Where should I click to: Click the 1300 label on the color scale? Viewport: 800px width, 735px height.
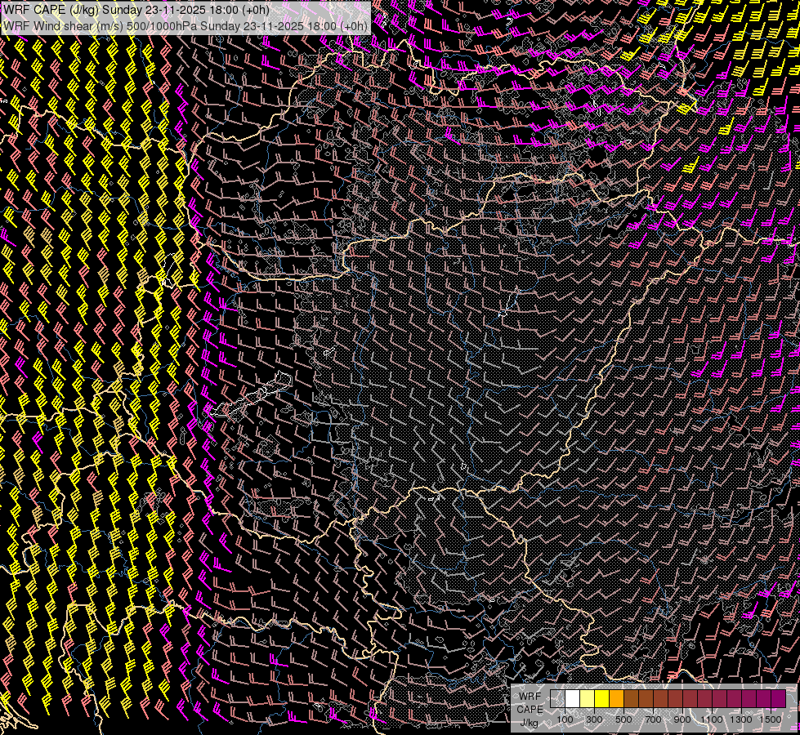point(741,719)
